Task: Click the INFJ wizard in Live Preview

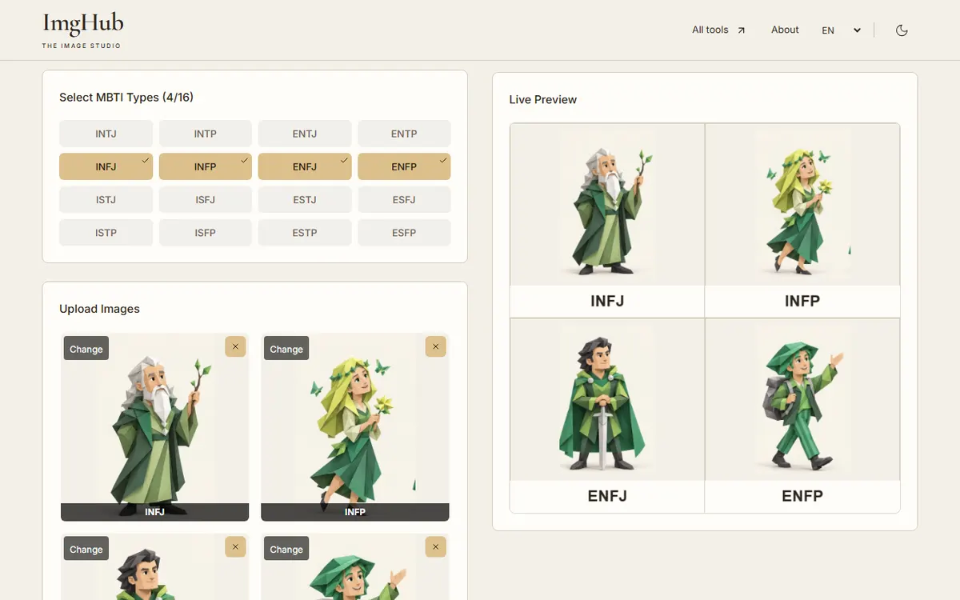Action: click(607, 205)
